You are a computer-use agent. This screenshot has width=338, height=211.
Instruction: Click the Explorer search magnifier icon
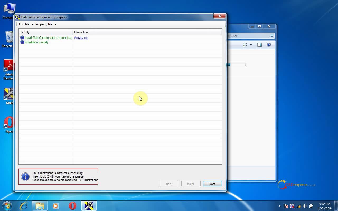[x=271, y=36]
